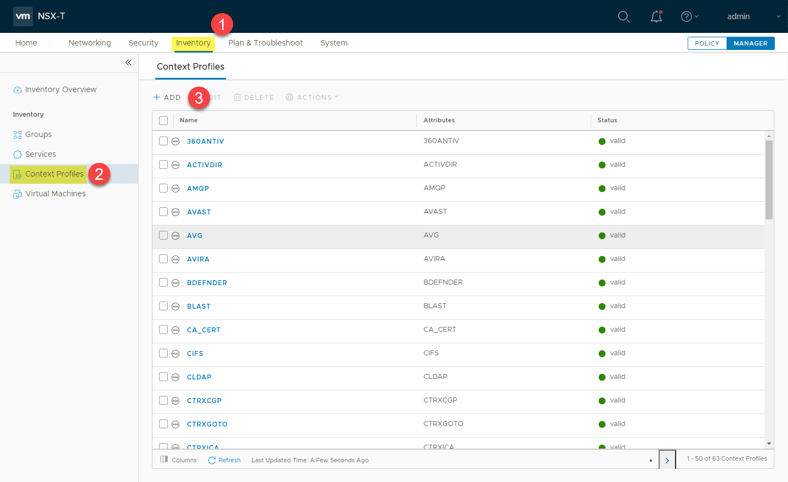The width and height of the screenshot is (788, 482).
Task: Open Services in the sidebar
Action: click(x=41, y=154)
